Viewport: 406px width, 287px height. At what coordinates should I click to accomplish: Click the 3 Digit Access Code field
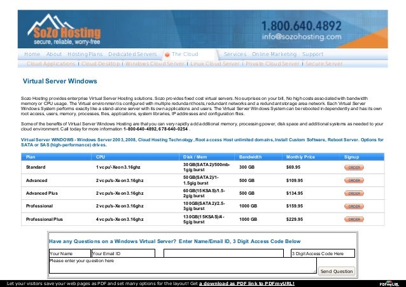[x=323, y=253]
